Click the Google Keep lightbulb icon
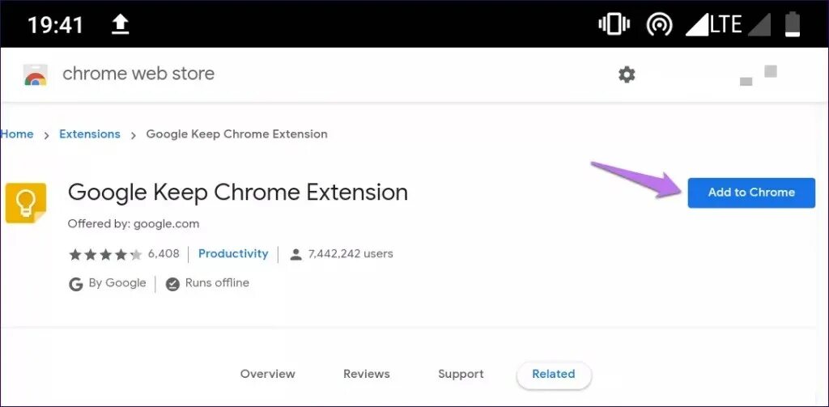Image resolution: width=829 pixels, height=407 pixels. [26, 204]
